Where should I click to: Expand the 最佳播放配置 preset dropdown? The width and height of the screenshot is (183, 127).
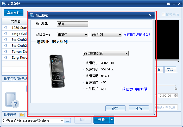[106, 53]
